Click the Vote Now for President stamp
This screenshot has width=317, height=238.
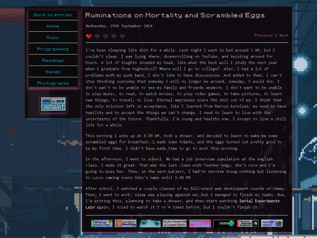tap(53, 104)
